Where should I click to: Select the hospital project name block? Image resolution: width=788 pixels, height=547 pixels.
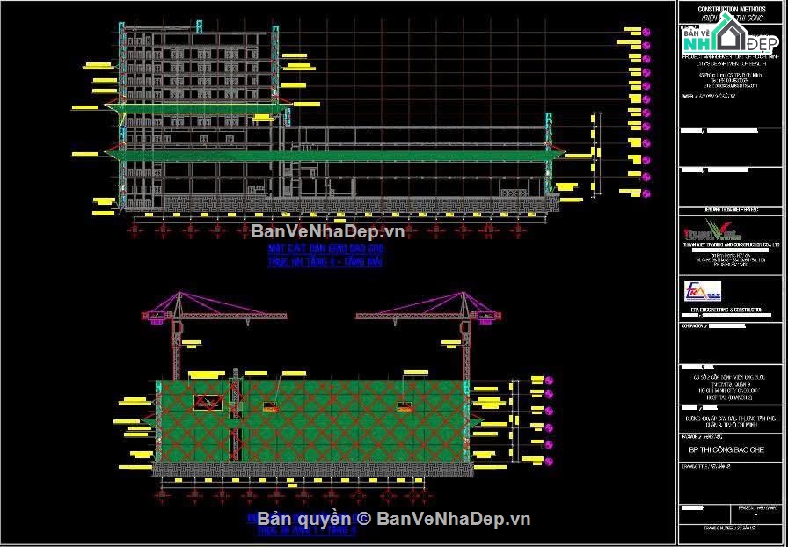point(731,387)
